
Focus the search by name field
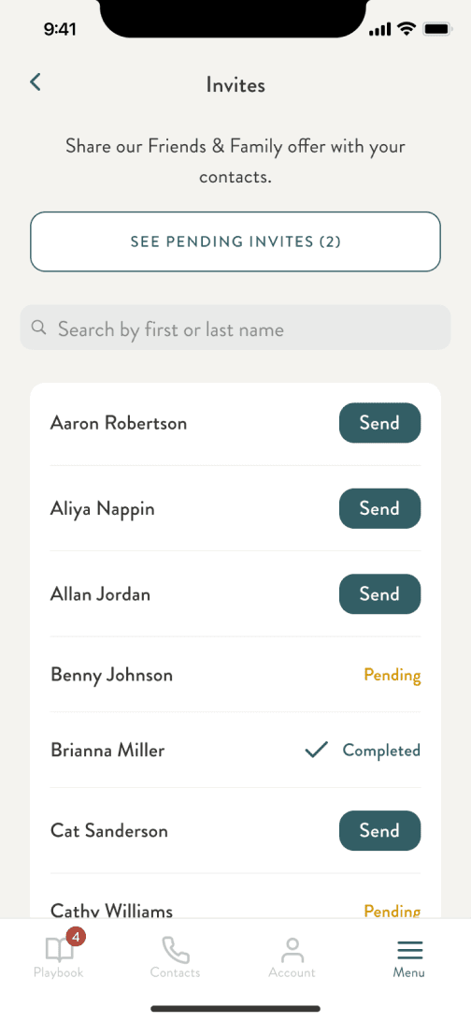[235, 328]
